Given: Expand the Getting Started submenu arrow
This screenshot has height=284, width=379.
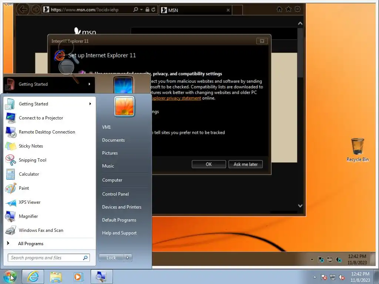Looking at the screenshot, I should tap(90, 104).
